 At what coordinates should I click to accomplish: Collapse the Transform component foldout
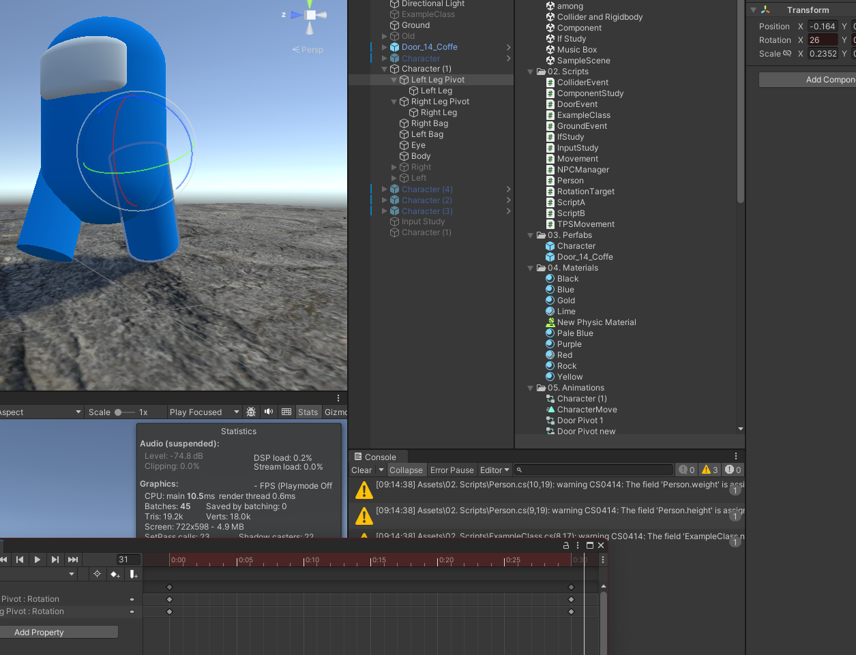coord(754,10)
